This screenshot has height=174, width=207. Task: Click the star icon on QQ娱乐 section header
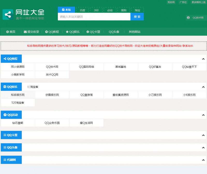tap(67, 32)
